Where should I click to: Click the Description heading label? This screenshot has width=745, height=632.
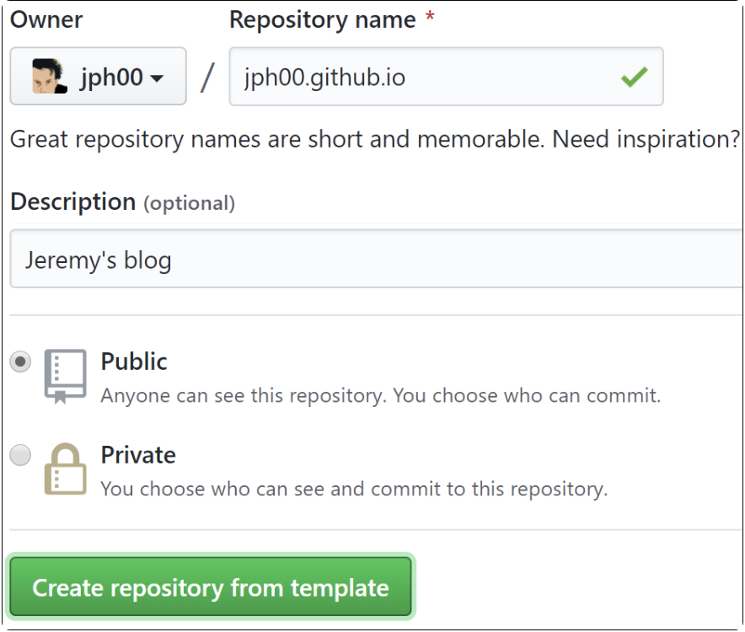pyautogui.click(x=72, y=202)
